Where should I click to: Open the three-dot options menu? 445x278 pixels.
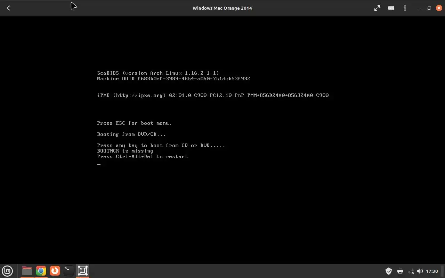(405, 8)
